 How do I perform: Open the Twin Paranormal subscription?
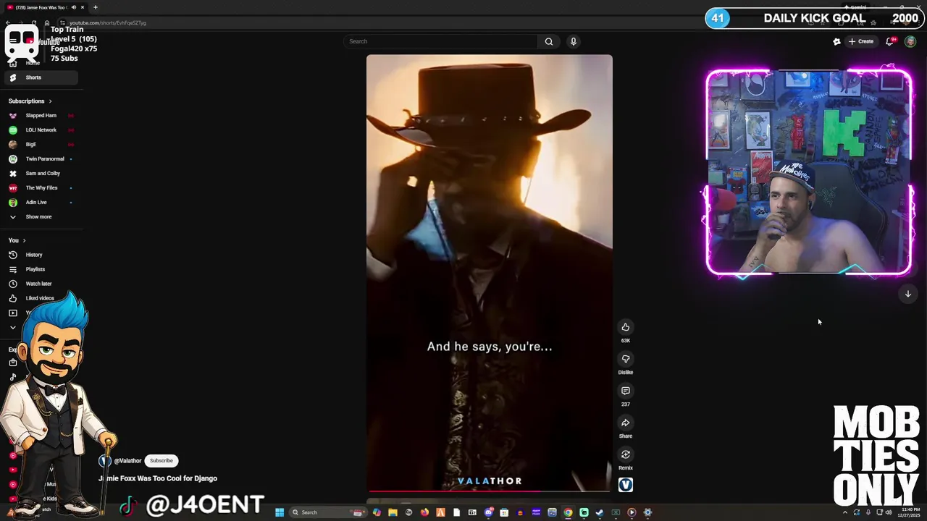(x=41, y=159)
